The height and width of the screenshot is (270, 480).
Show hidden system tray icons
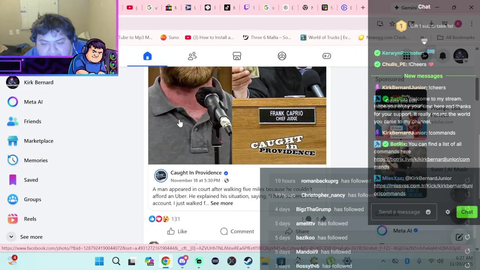point(383,261)
